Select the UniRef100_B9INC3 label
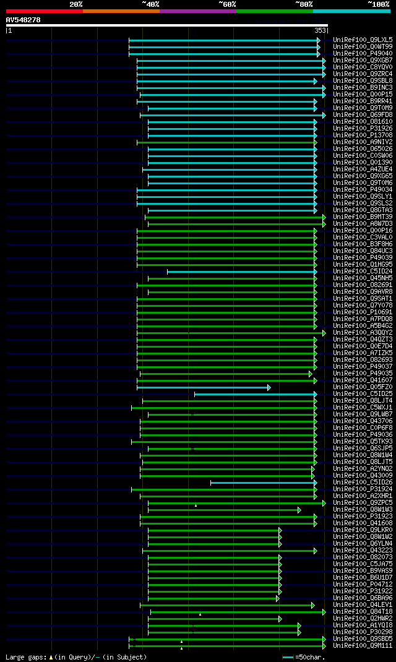 coord(363,87)
